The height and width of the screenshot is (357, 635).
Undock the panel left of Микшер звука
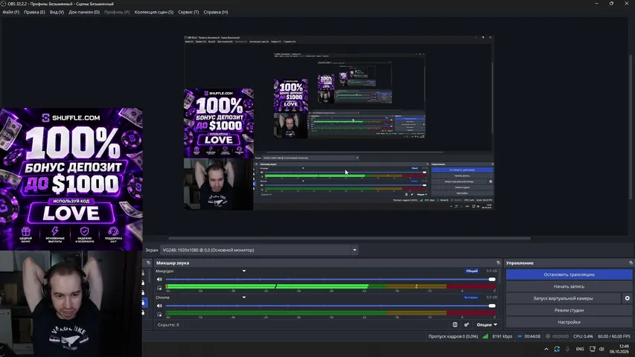tap(148, 263)
